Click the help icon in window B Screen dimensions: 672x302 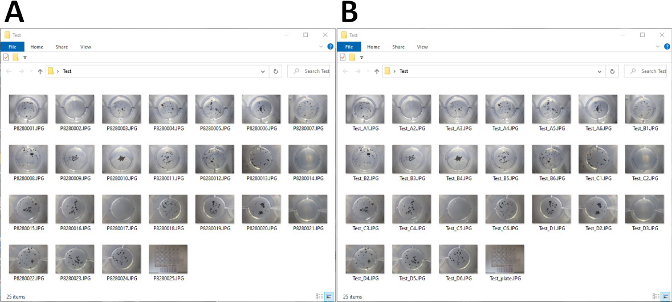(x=667, y=47)
